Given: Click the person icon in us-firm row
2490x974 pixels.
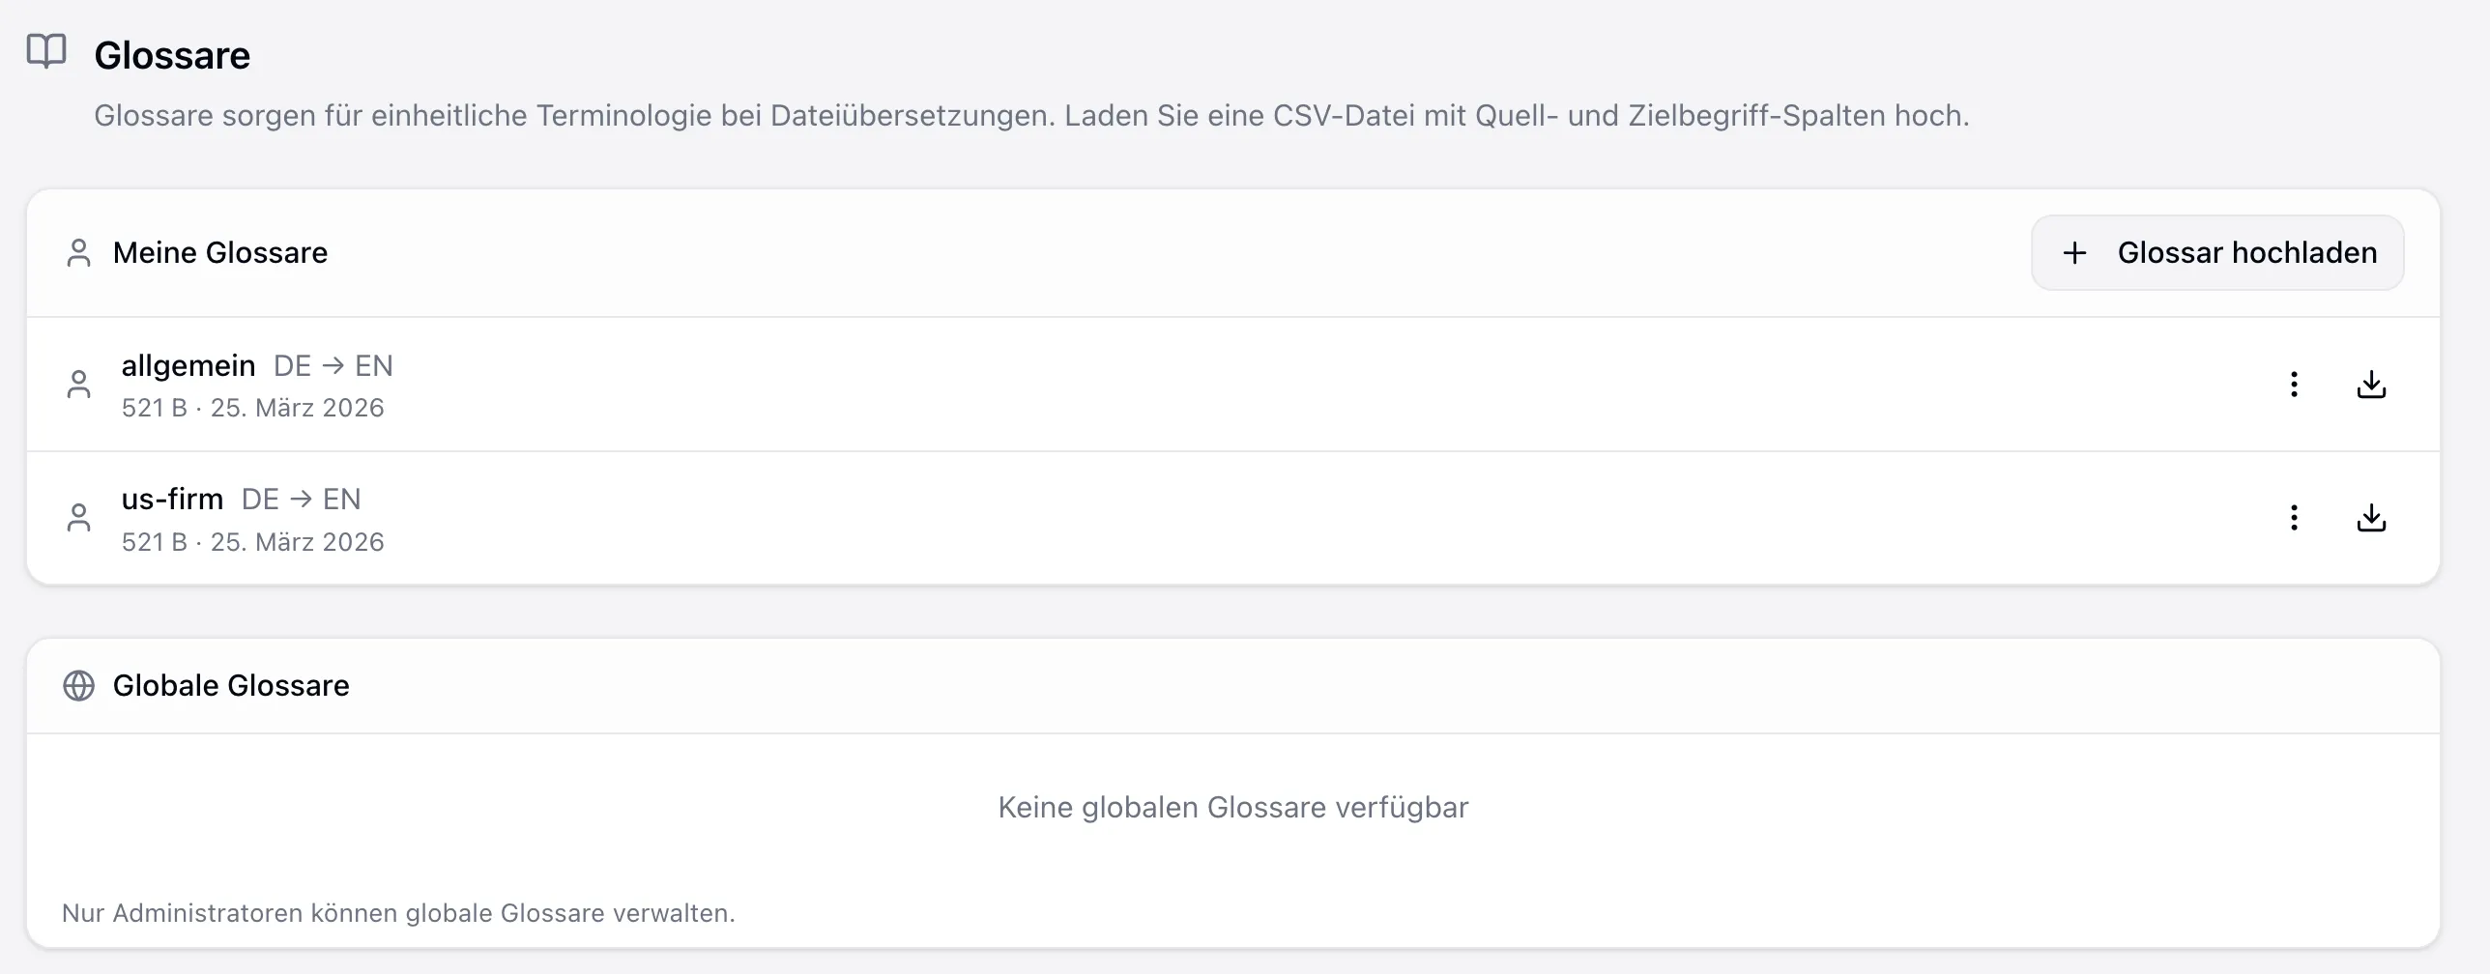Looking at the screenshot, I should (x=78, y=518).
